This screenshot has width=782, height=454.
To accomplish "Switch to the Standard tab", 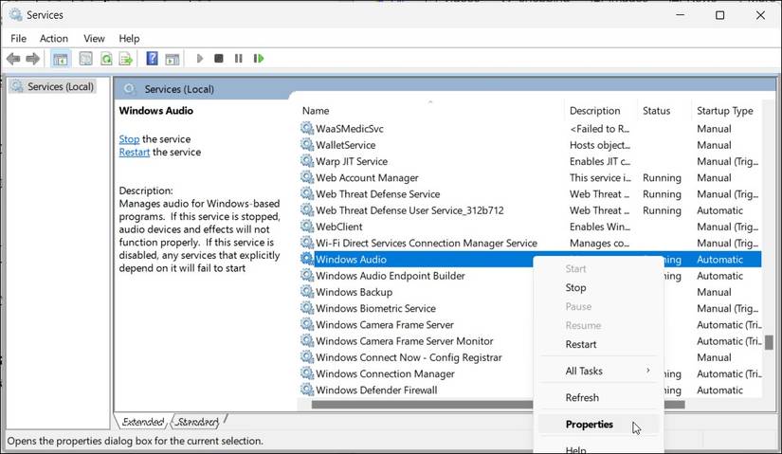I will [x=197, y=422].
